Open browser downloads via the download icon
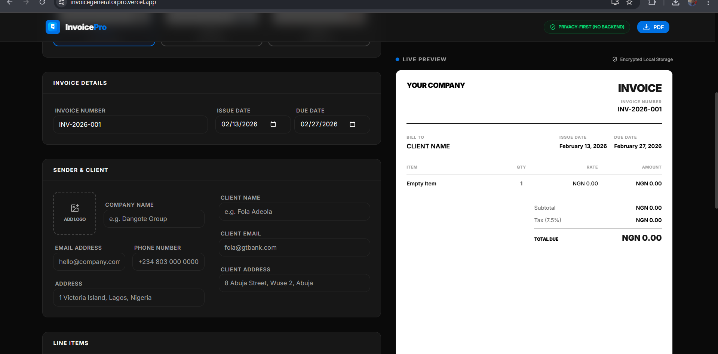The height and width of the screenshot is (354, 718). coord(675,3)
